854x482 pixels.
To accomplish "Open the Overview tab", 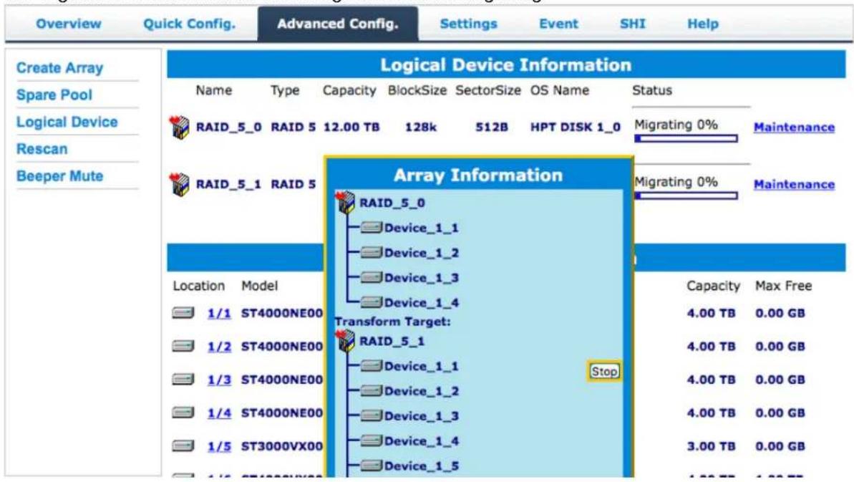I will pyautogui.click(x=69, y=24).
